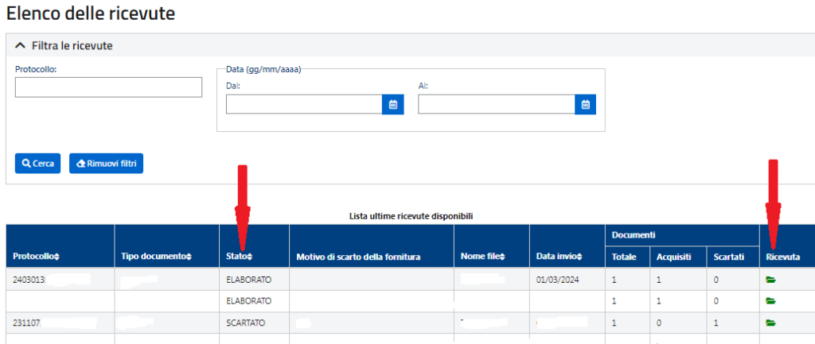Image resolution: width=815 pixels, height=344 pixels.
Task: Click into the Protocollo input field
Action: click(x=108, y=87)
